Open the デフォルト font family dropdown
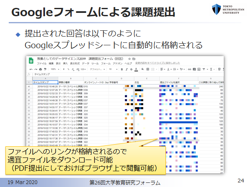The image size is (250, 187). [x=97, y=69]
